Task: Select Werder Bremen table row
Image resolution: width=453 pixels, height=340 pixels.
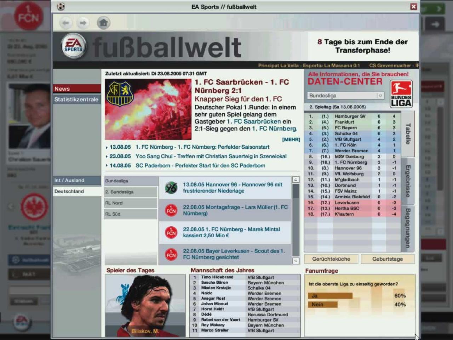Action: (352, 151)
